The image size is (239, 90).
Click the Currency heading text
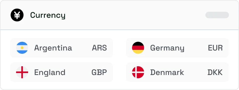point(48,15)
